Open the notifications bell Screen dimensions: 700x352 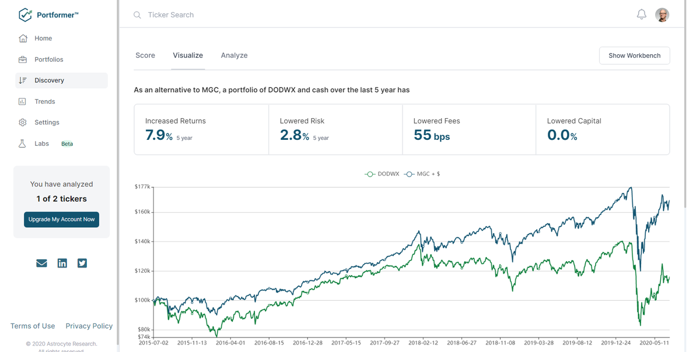642,15
